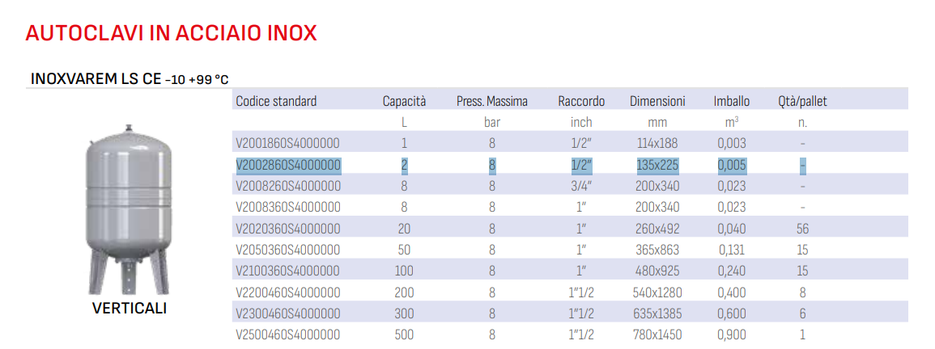
Task: Click the "Qtà/pallet" column header
Action: pyautogui.click(x=802, y=101)
